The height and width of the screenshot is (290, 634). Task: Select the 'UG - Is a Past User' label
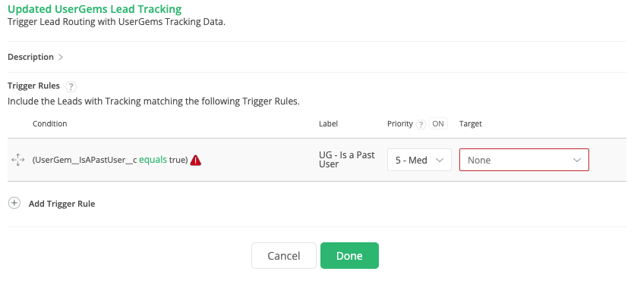coord(347,160)
